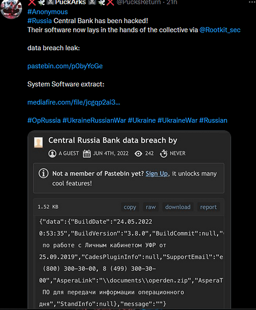Click the 21h tweet timestamp
The height and width of the screenshot is (310, 256).
tap(172, 2)
